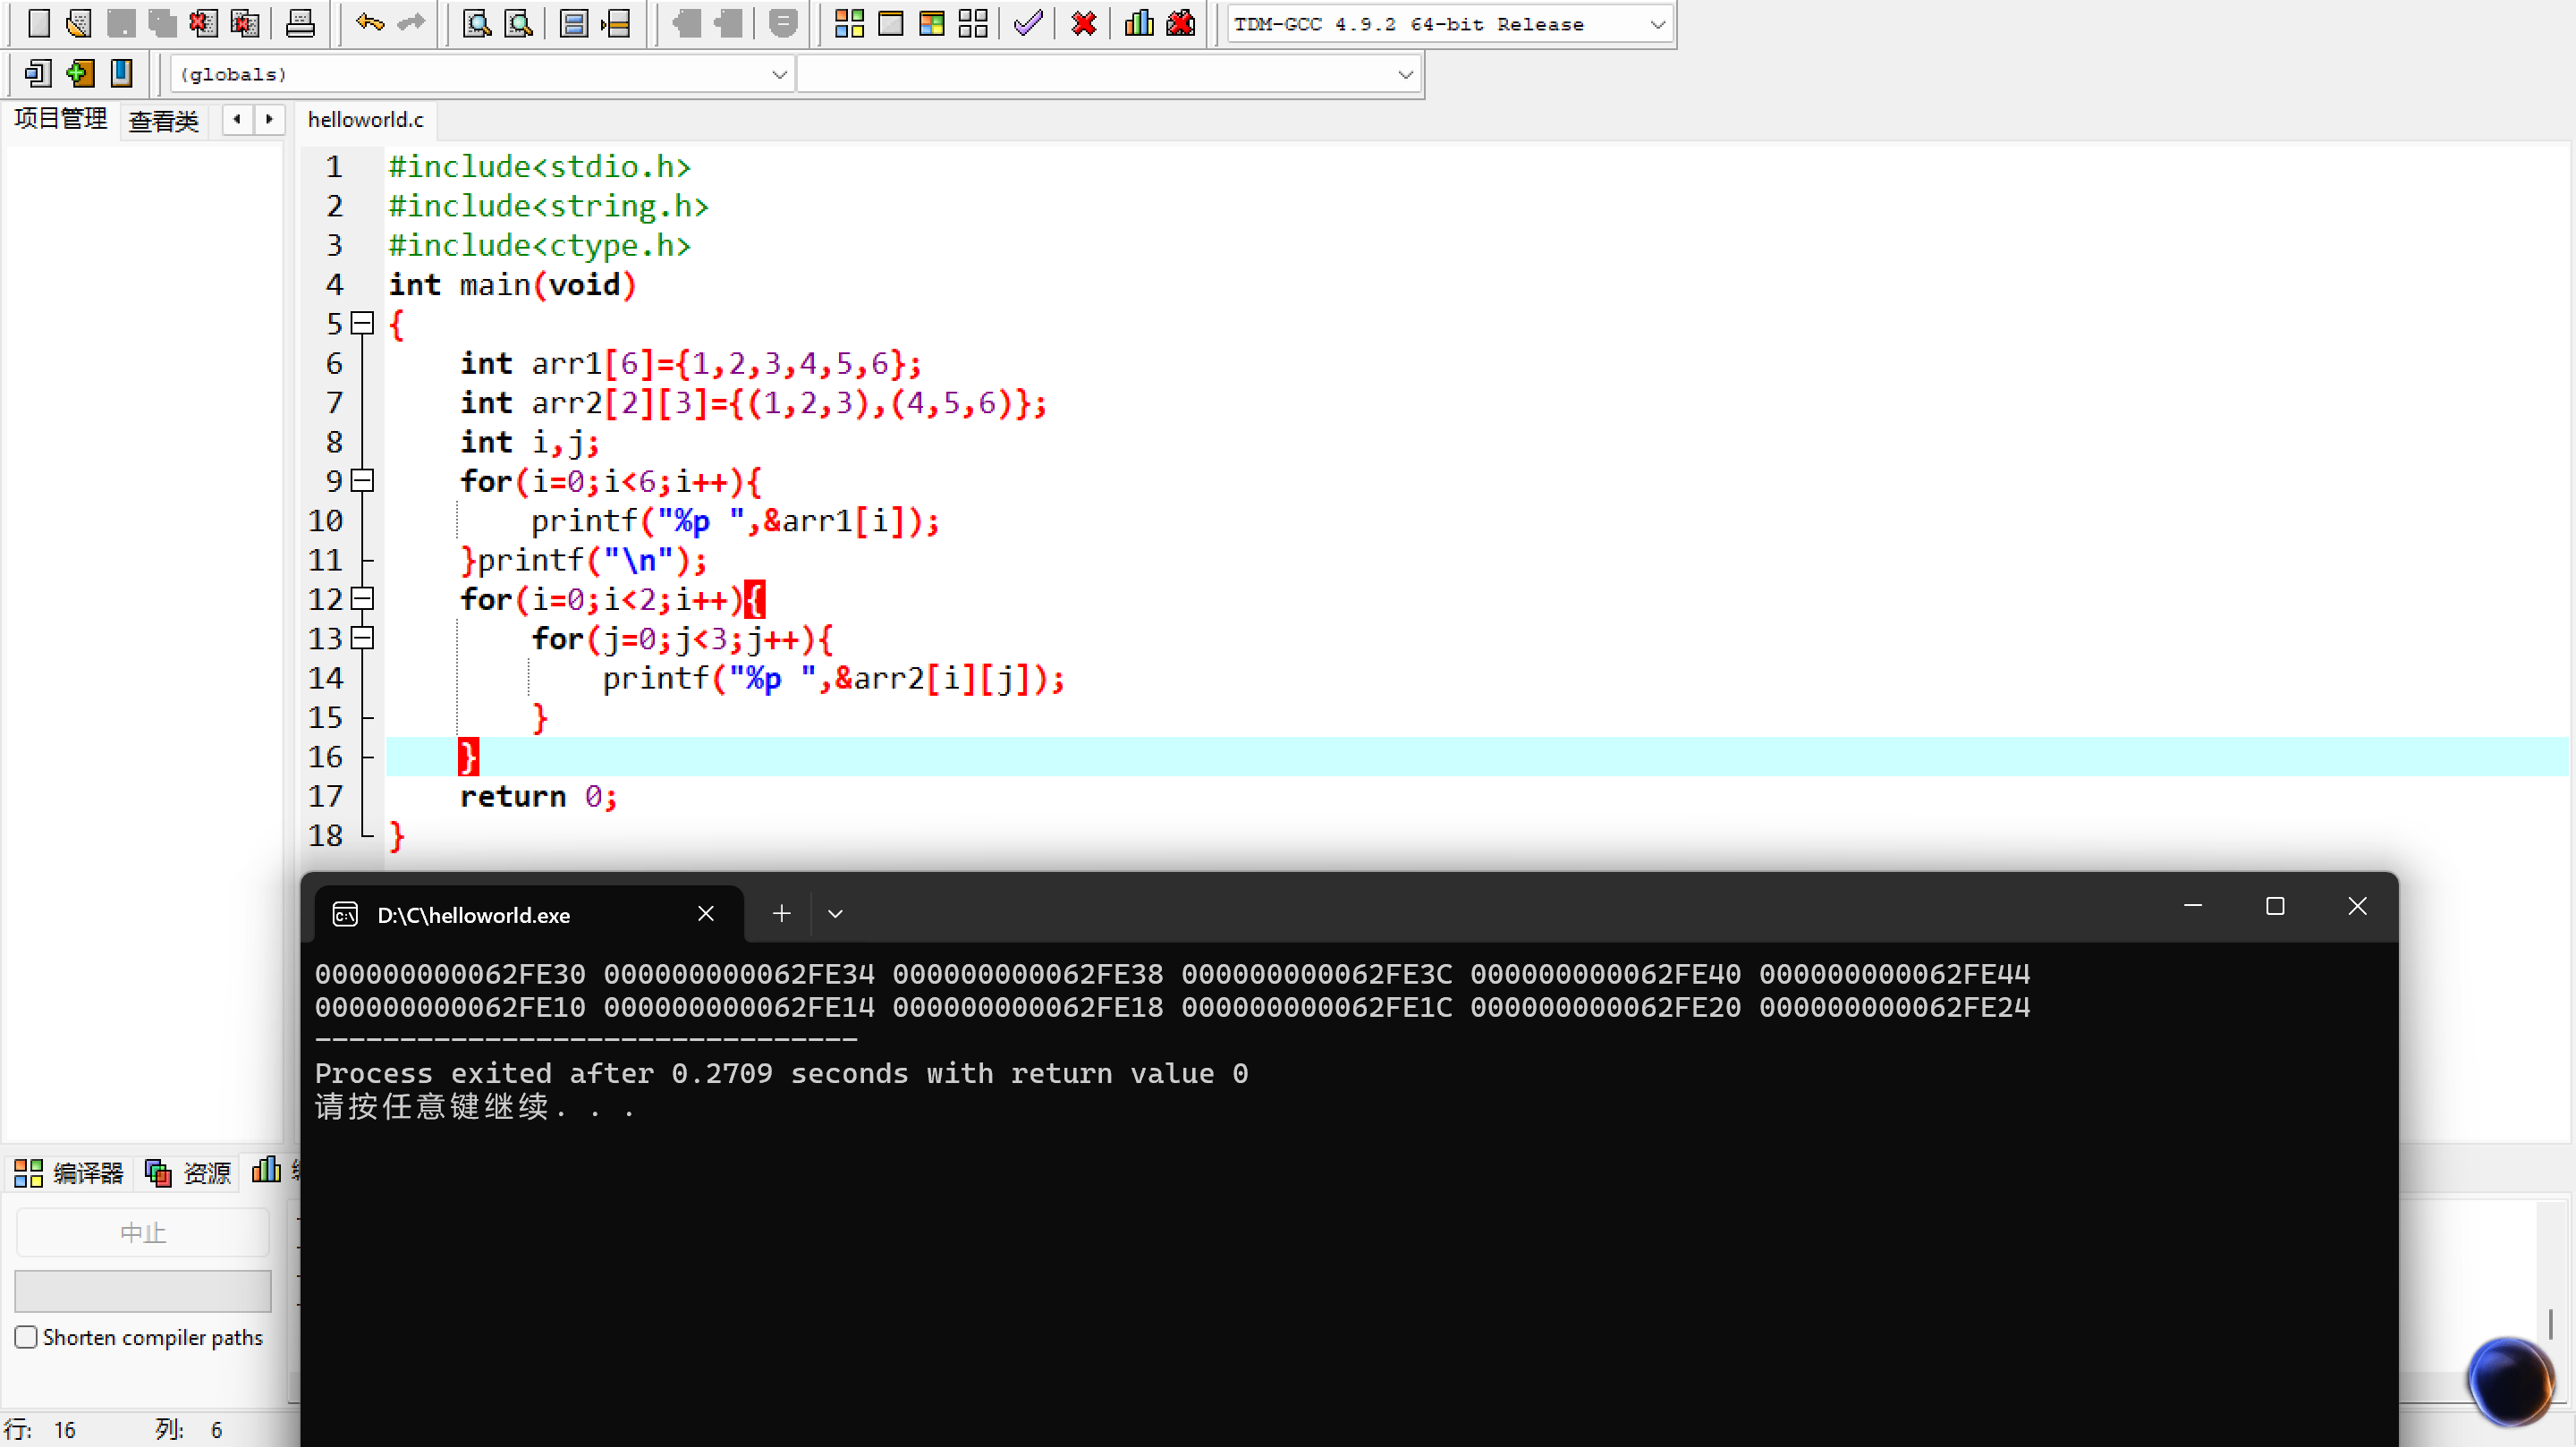Open the TDM-GCC compiler selection dropdown
This screenshot has height=1447, width=2576.
(x=1657, y=24)
